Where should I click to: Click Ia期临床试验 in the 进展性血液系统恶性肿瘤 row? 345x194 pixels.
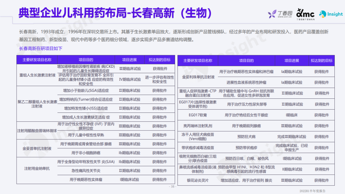(292, 82)
